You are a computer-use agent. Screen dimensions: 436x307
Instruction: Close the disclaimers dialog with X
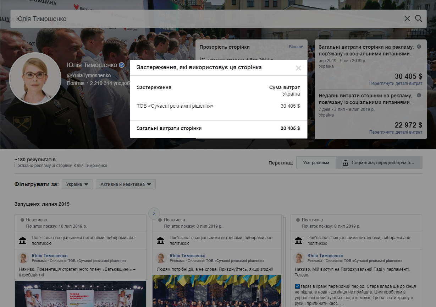click(298, 68)
